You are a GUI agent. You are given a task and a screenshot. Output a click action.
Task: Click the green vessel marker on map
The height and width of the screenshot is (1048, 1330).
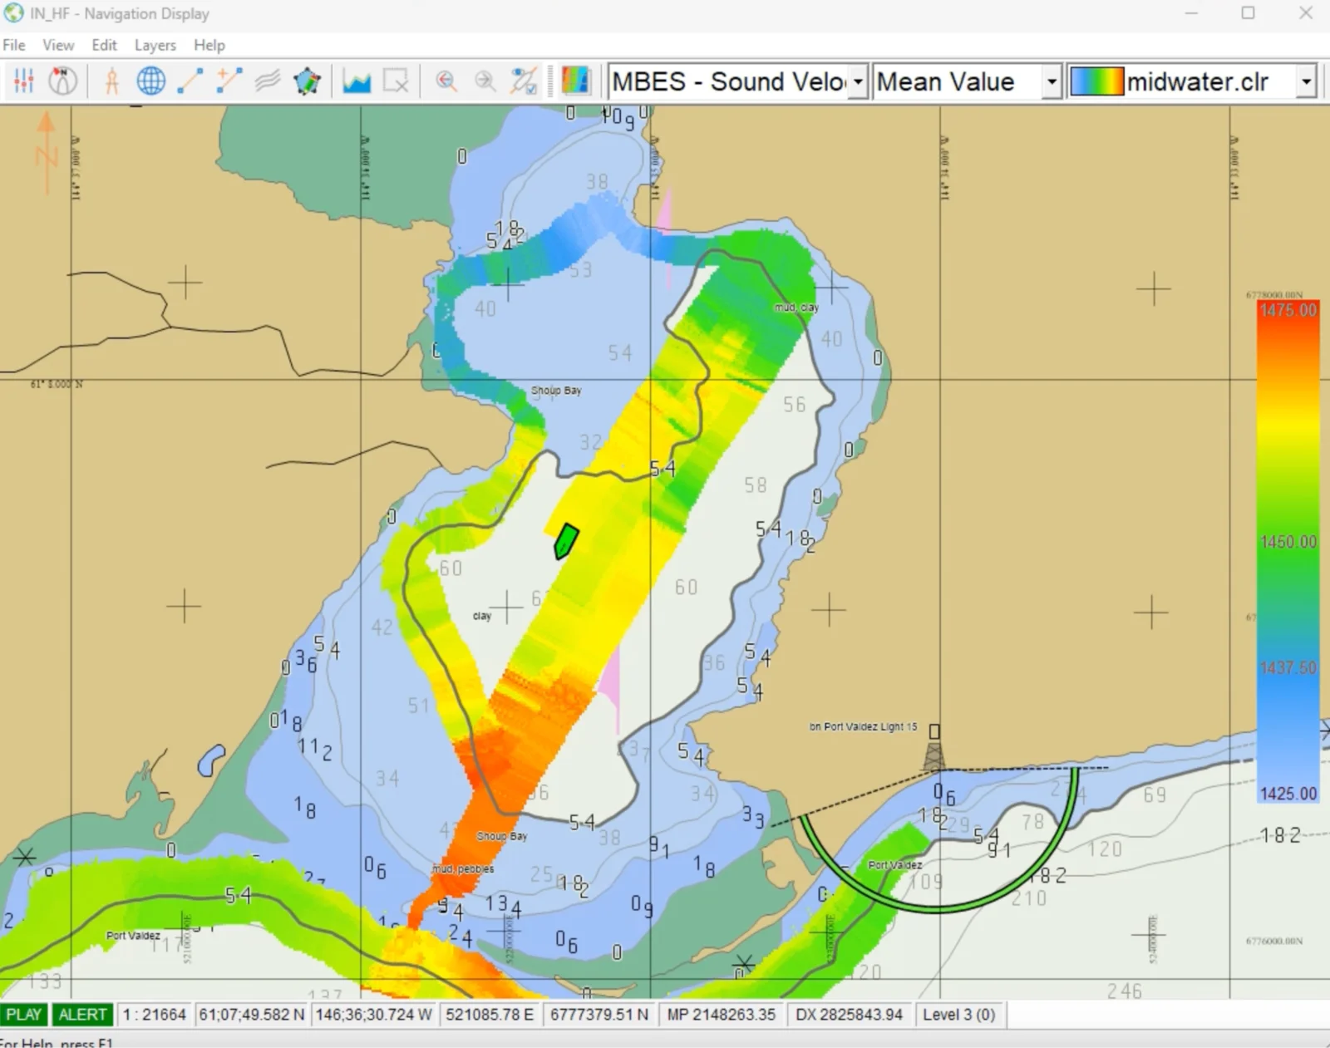[x=566, y=541]
